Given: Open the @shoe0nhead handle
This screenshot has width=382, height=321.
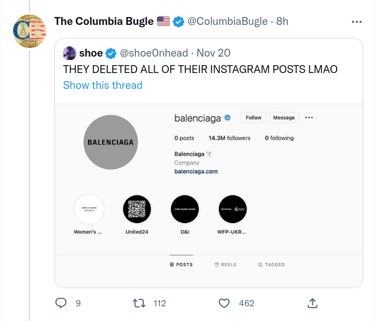Looking at the screenshot, I should coord(154,53).
